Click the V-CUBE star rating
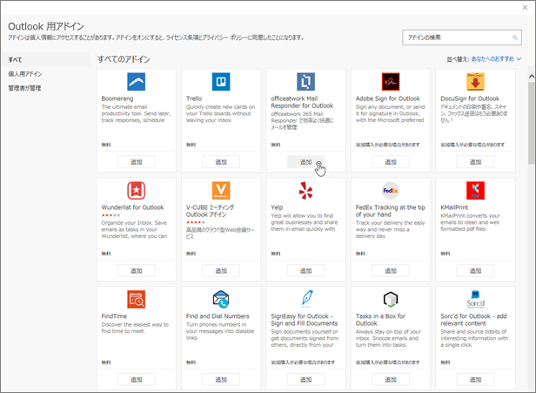536x393 pixels. click(196, 222)
